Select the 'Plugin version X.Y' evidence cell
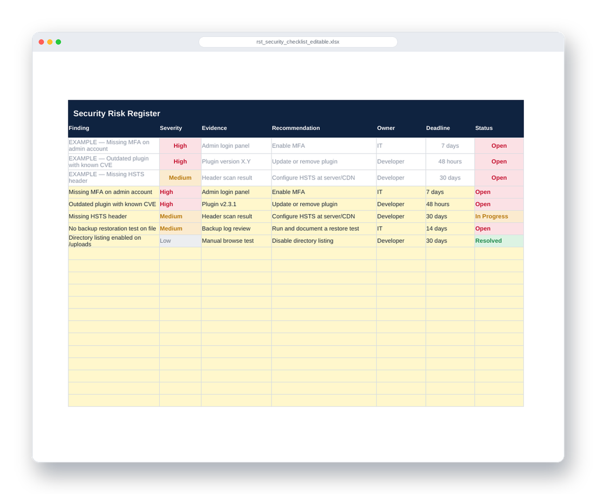This screenshot has height=494, width=596. click(236, 162)
